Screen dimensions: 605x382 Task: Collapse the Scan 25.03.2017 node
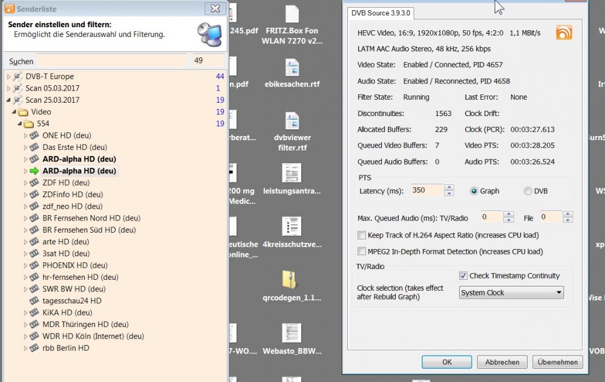click(x=8, y=100)
